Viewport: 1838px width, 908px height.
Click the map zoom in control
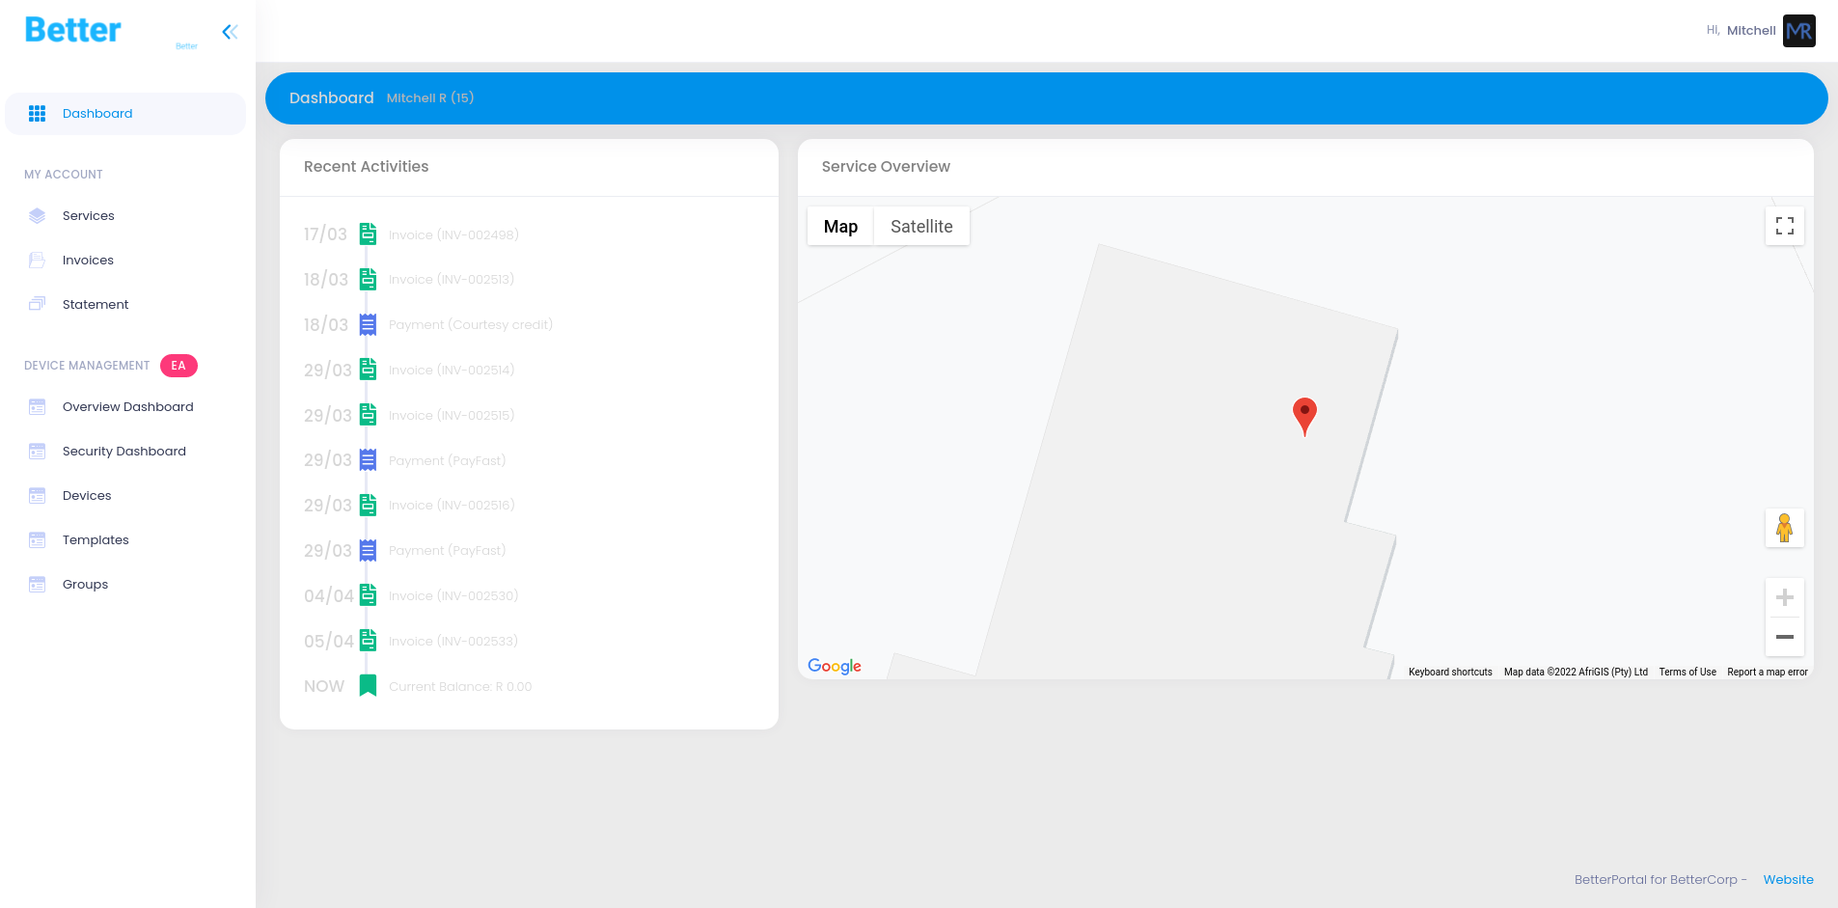1785,595
